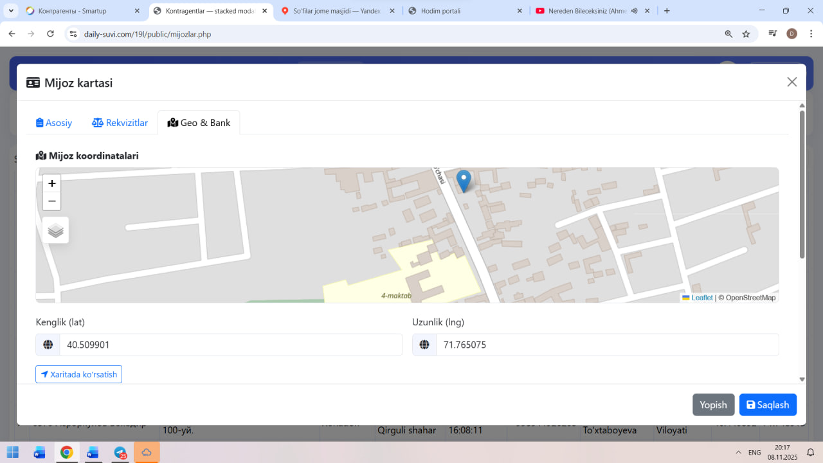Image resolution: width=823 pixels, height=463 pixels.
Task: Click the globe icon beside the latitude field
Action: click(48, 345)
